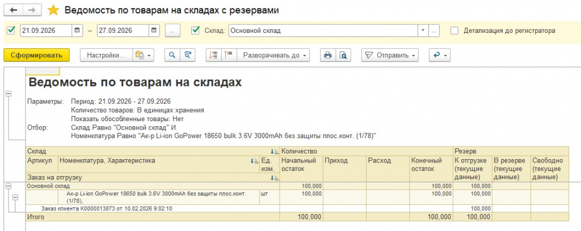Uncheck the Склад filter checkbox
This screenshot has height=231, width=581.
tap(195, 31)
